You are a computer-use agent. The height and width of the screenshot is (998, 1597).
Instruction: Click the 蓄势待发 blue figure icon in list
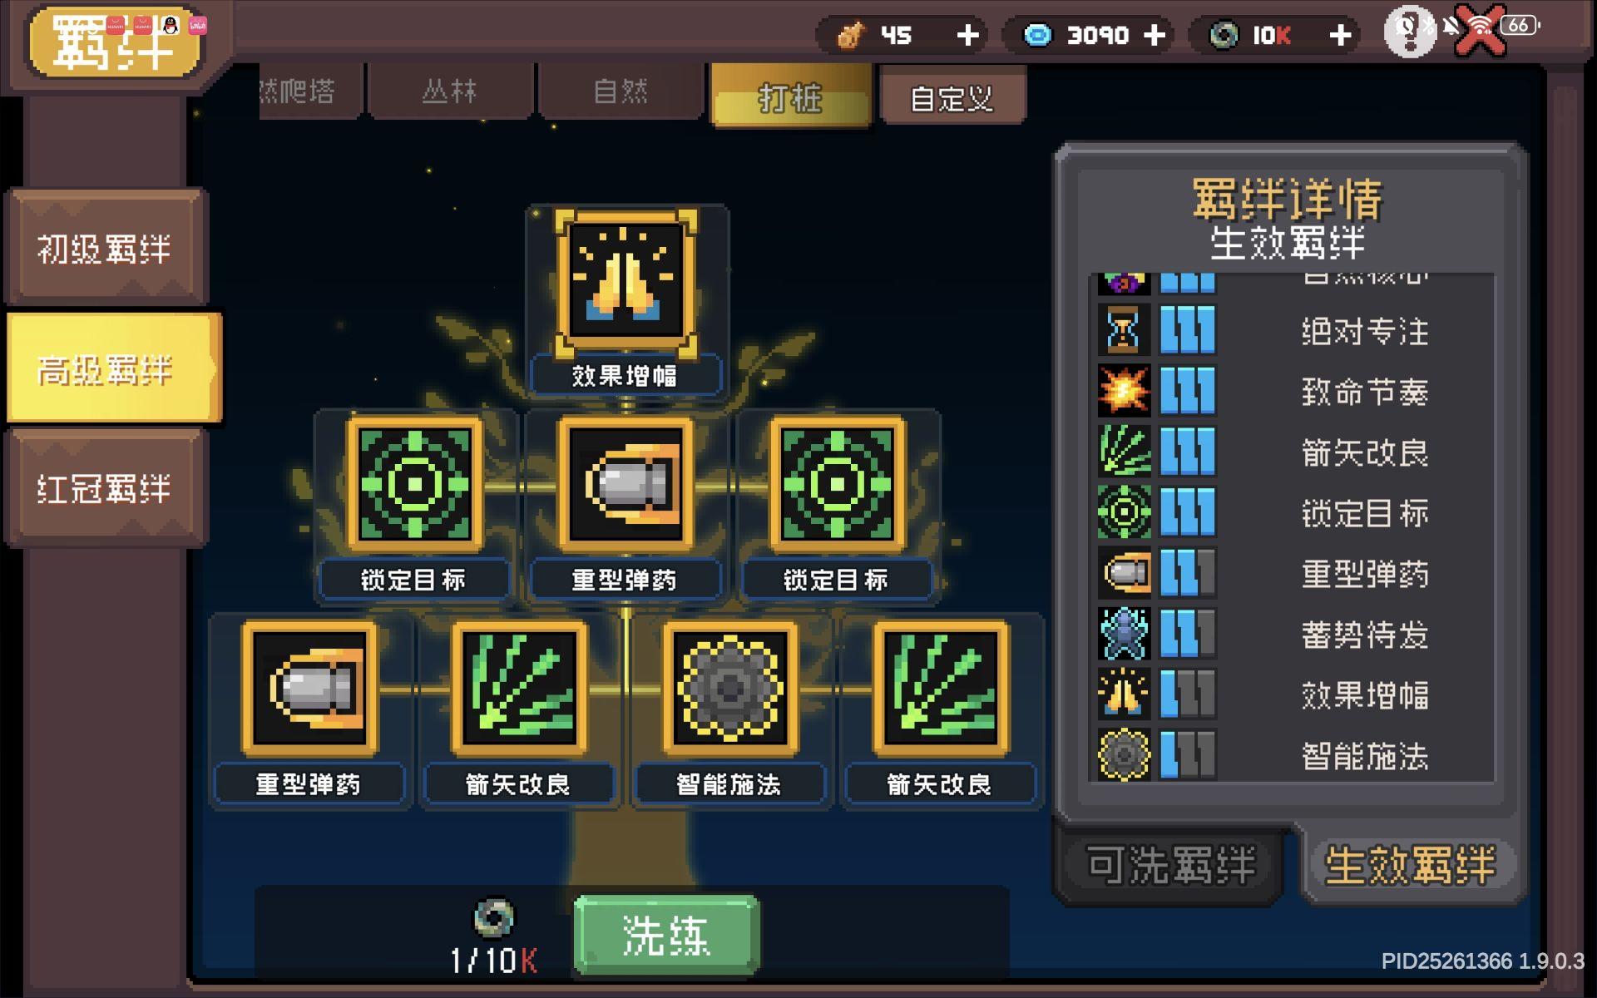[1124, 634]
